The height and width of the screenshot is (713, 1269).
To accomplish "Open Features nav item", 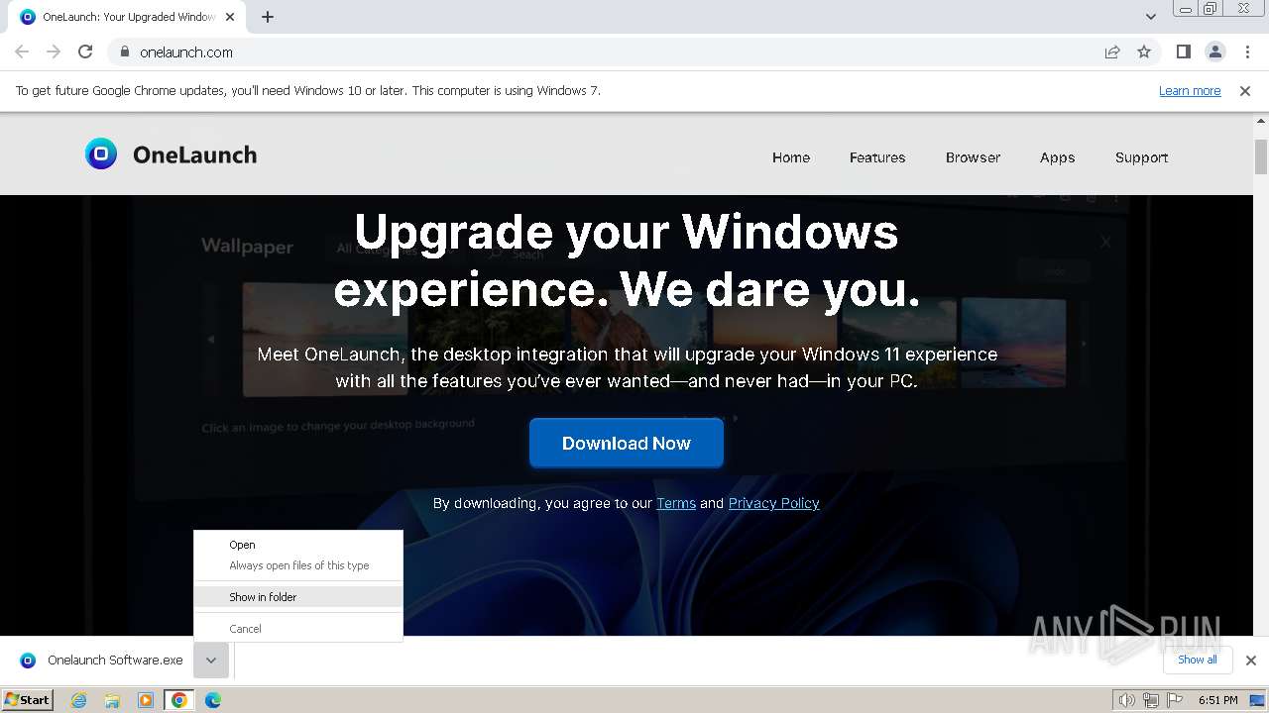I will [x=877, y=157].
